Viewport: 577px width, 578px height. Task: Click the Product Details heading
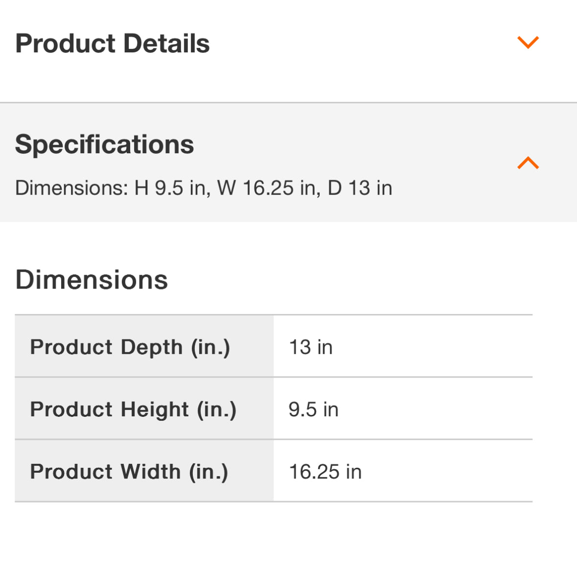point(113,43)
